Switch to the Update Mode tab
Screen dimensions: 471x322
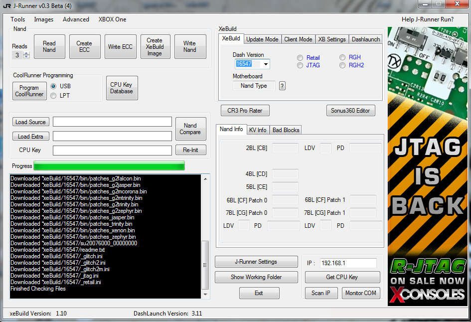pyautogui.click(x=262, y=39)
